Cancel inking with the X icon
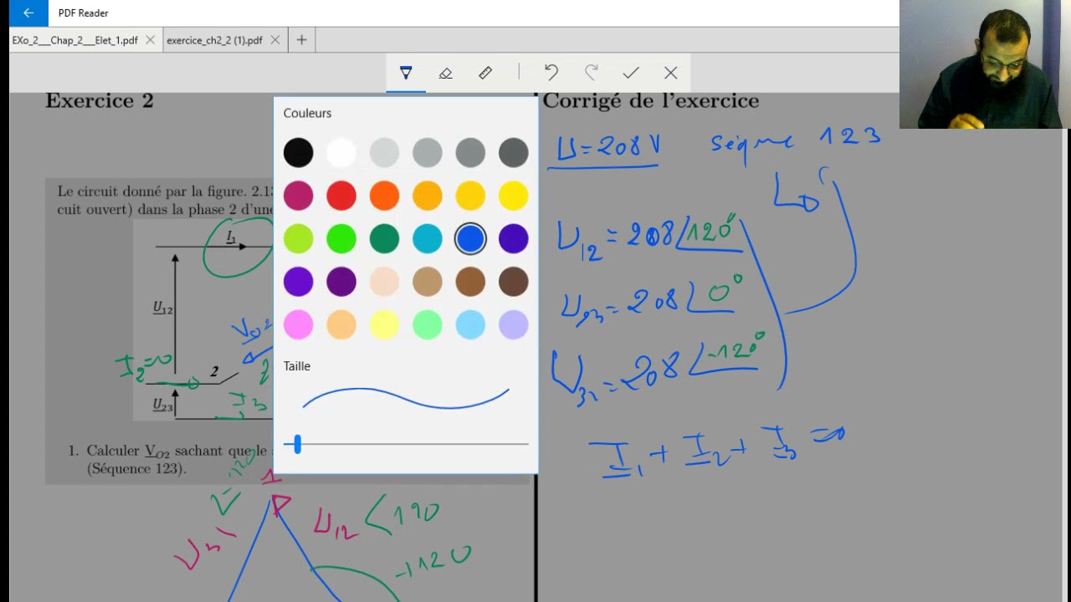The image size is (1071, 602). point(671,73)
